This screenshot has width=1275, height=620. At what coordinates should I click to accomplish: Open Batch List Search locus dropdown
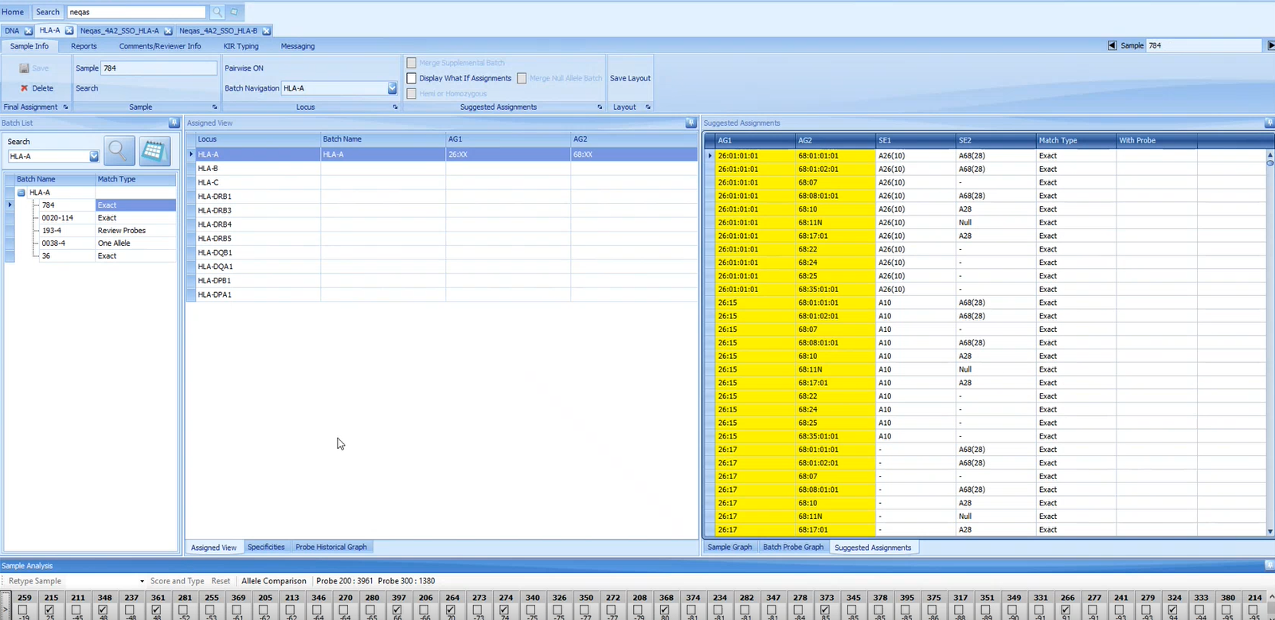point(93,157)
